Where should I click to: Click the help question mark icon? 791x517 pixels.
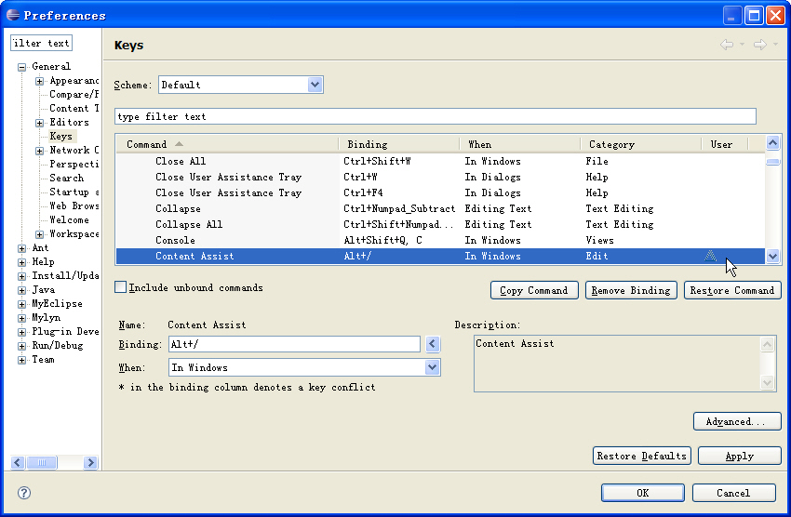tap(23, 493)
